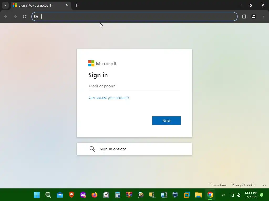Image resolution: width=269 pixels, height=201 pixels.
Task: Open the Chrome three-dot menu
Action: click(x=263, y=16)
